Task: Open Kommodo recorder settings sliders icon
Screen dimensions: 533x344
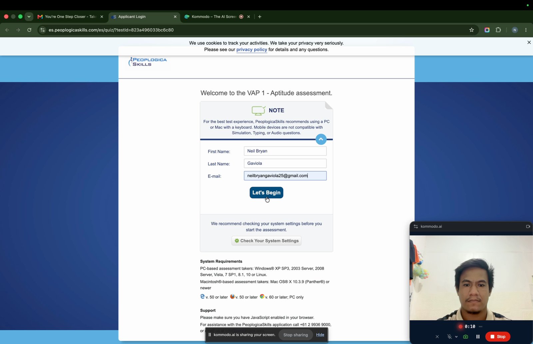Action: click(x=416, y=226)
